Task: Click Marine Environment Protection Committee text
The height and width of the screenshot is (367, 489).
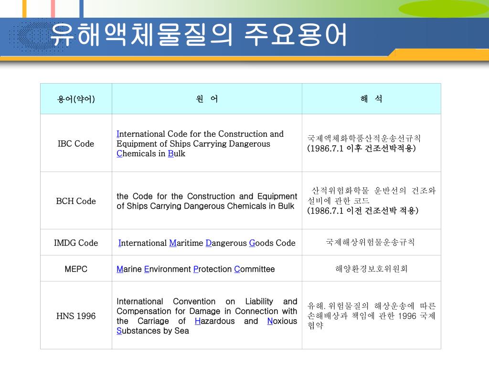Action: 195,269
